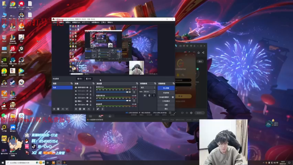Open 麦克风/Aux channel options menu
293x165 pixels.
[x=134, y=92]
